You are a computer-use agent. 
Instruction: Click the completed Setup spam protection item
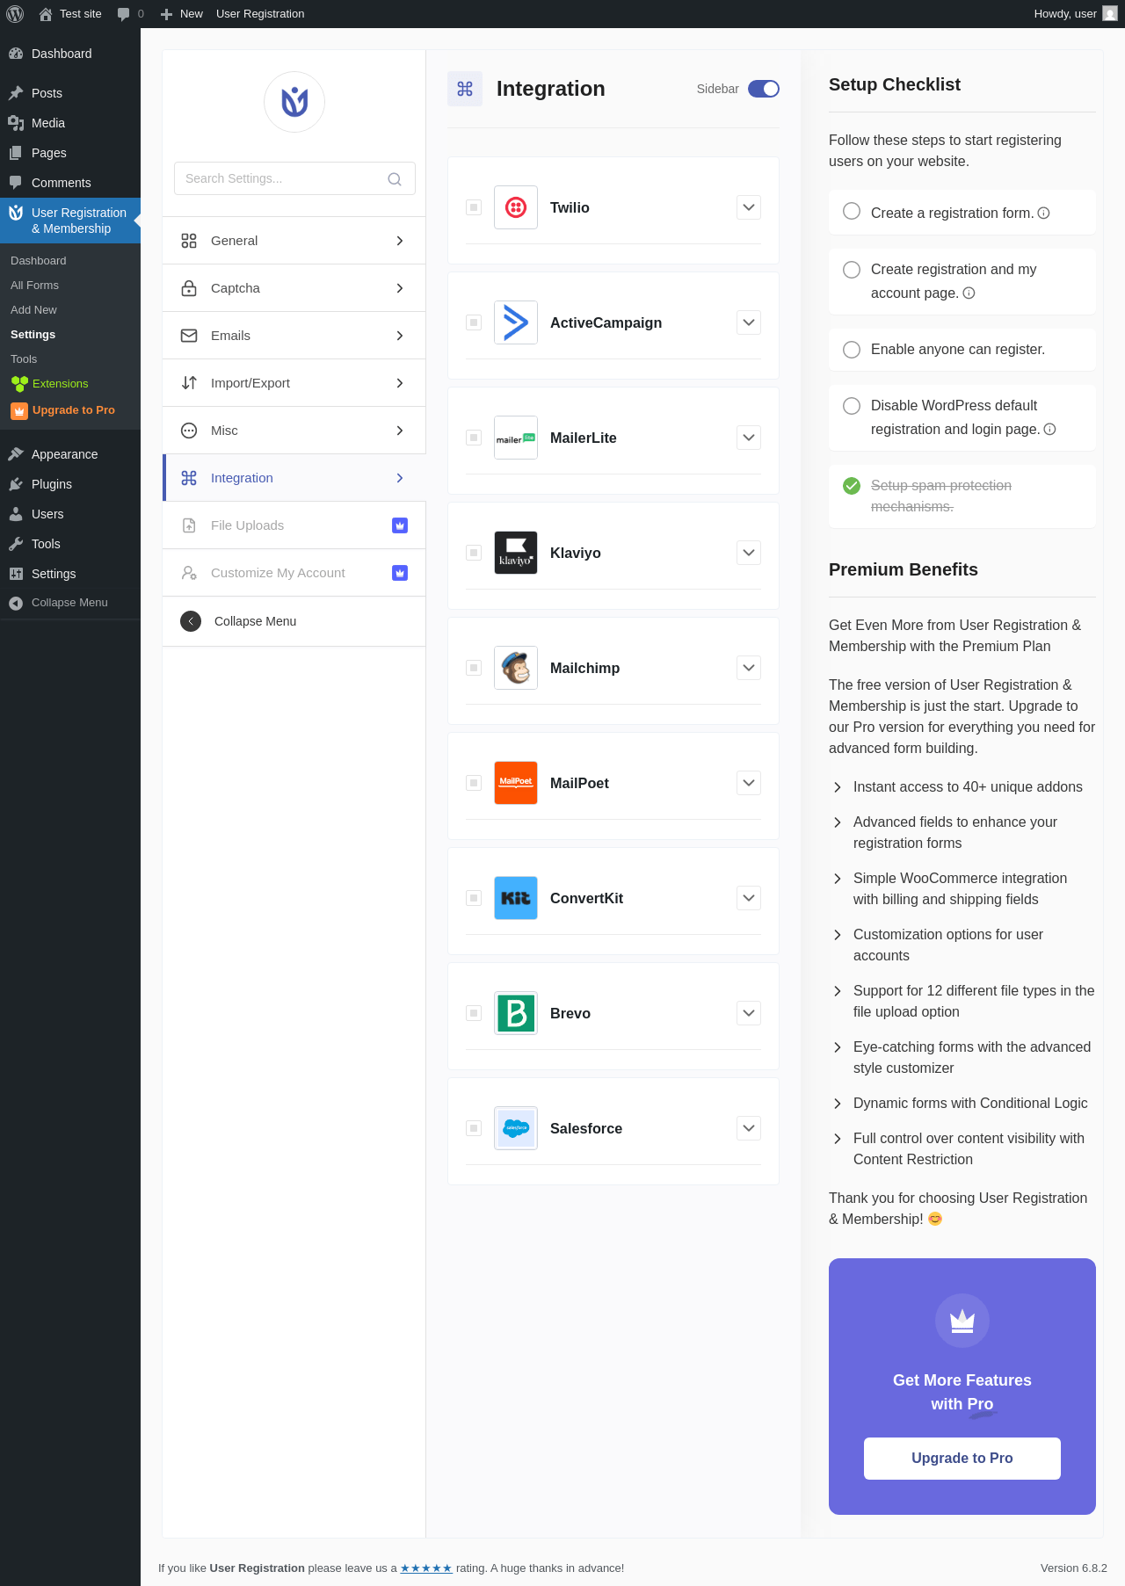click(x=962, y=496)
